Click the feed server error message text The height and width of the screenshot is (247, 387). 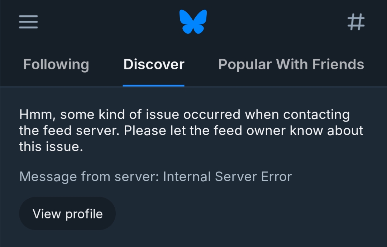click(191, 130)
